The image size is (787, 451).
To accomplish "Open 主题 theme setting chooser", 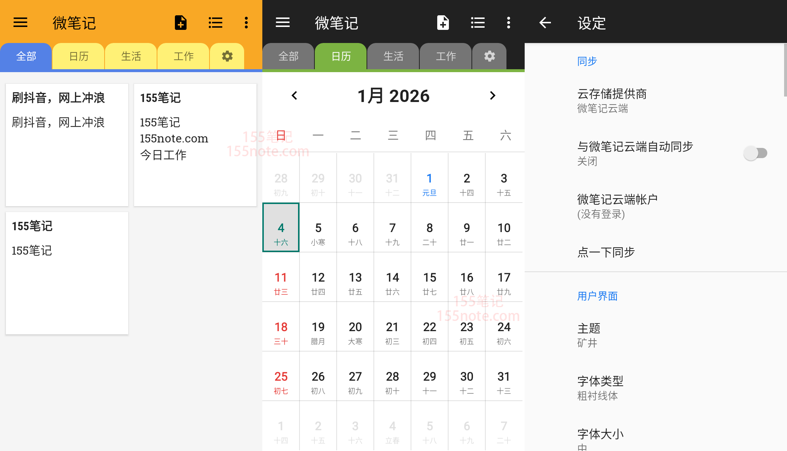I will coord(589,335).
